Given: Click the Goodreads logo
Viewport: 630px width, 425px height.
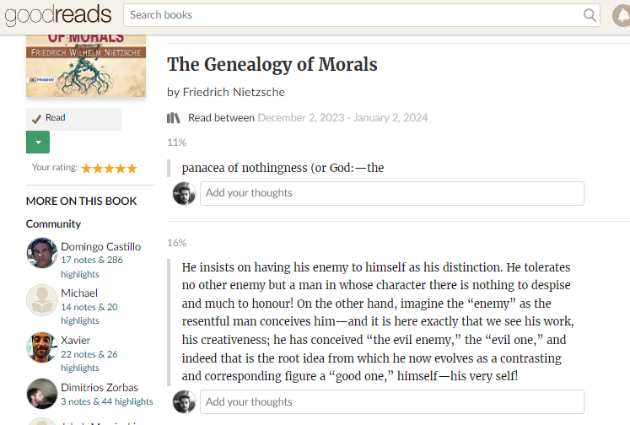Looking at the screenshot, I should point(56,14).
